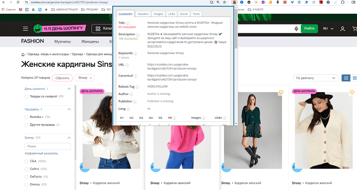Click Read More in Description
The image size is (357, 190).
click(x=154, y=46)
